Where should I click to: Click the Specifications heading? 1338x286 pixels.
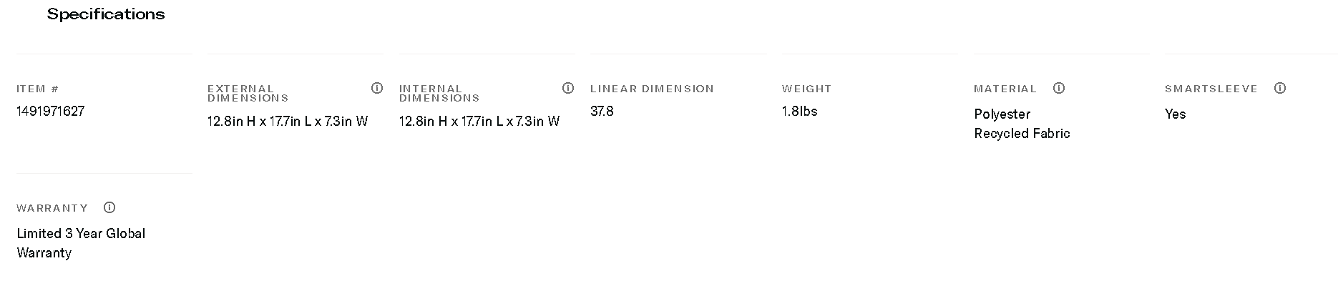click(x=106, y=14)
